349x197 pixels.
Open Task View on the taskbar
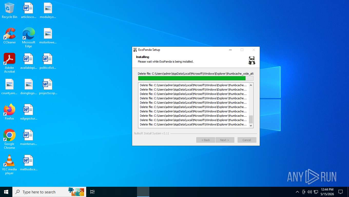coord(92,192)
